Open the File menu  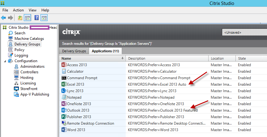pos(5,10)
